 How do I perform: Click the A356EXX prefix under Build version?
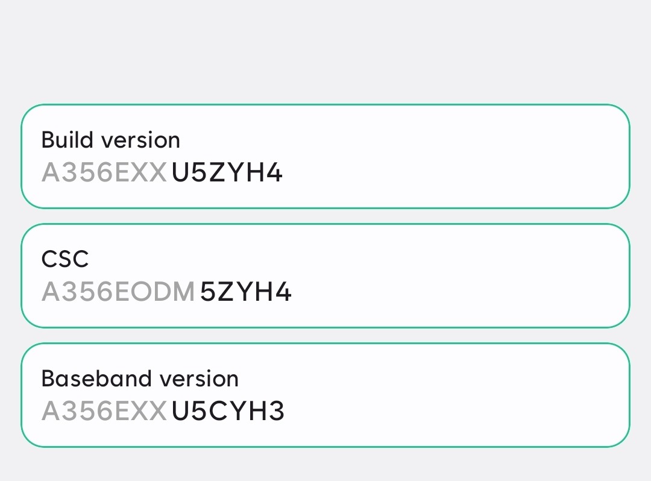[104, 172]
